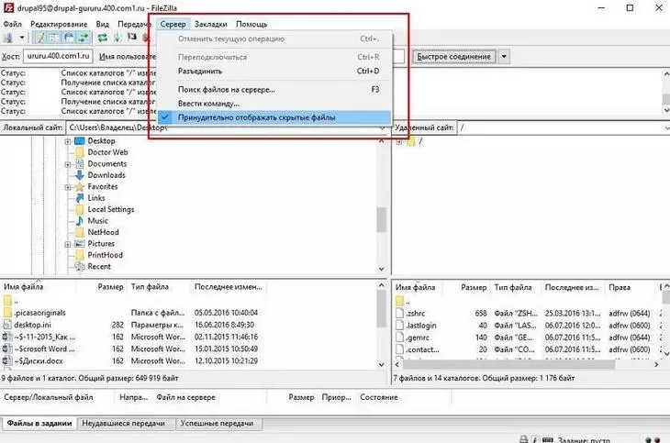
Task: Toggle transfer queue toolbar icon
Action: 84,38
